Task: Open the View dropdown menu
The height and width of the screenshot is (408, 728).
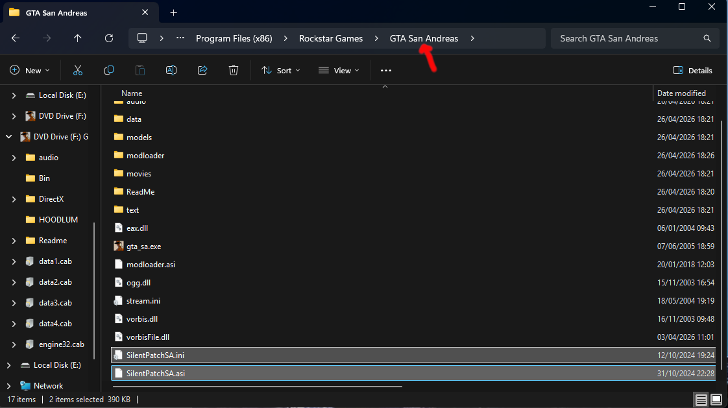Action: coord(339,71)
